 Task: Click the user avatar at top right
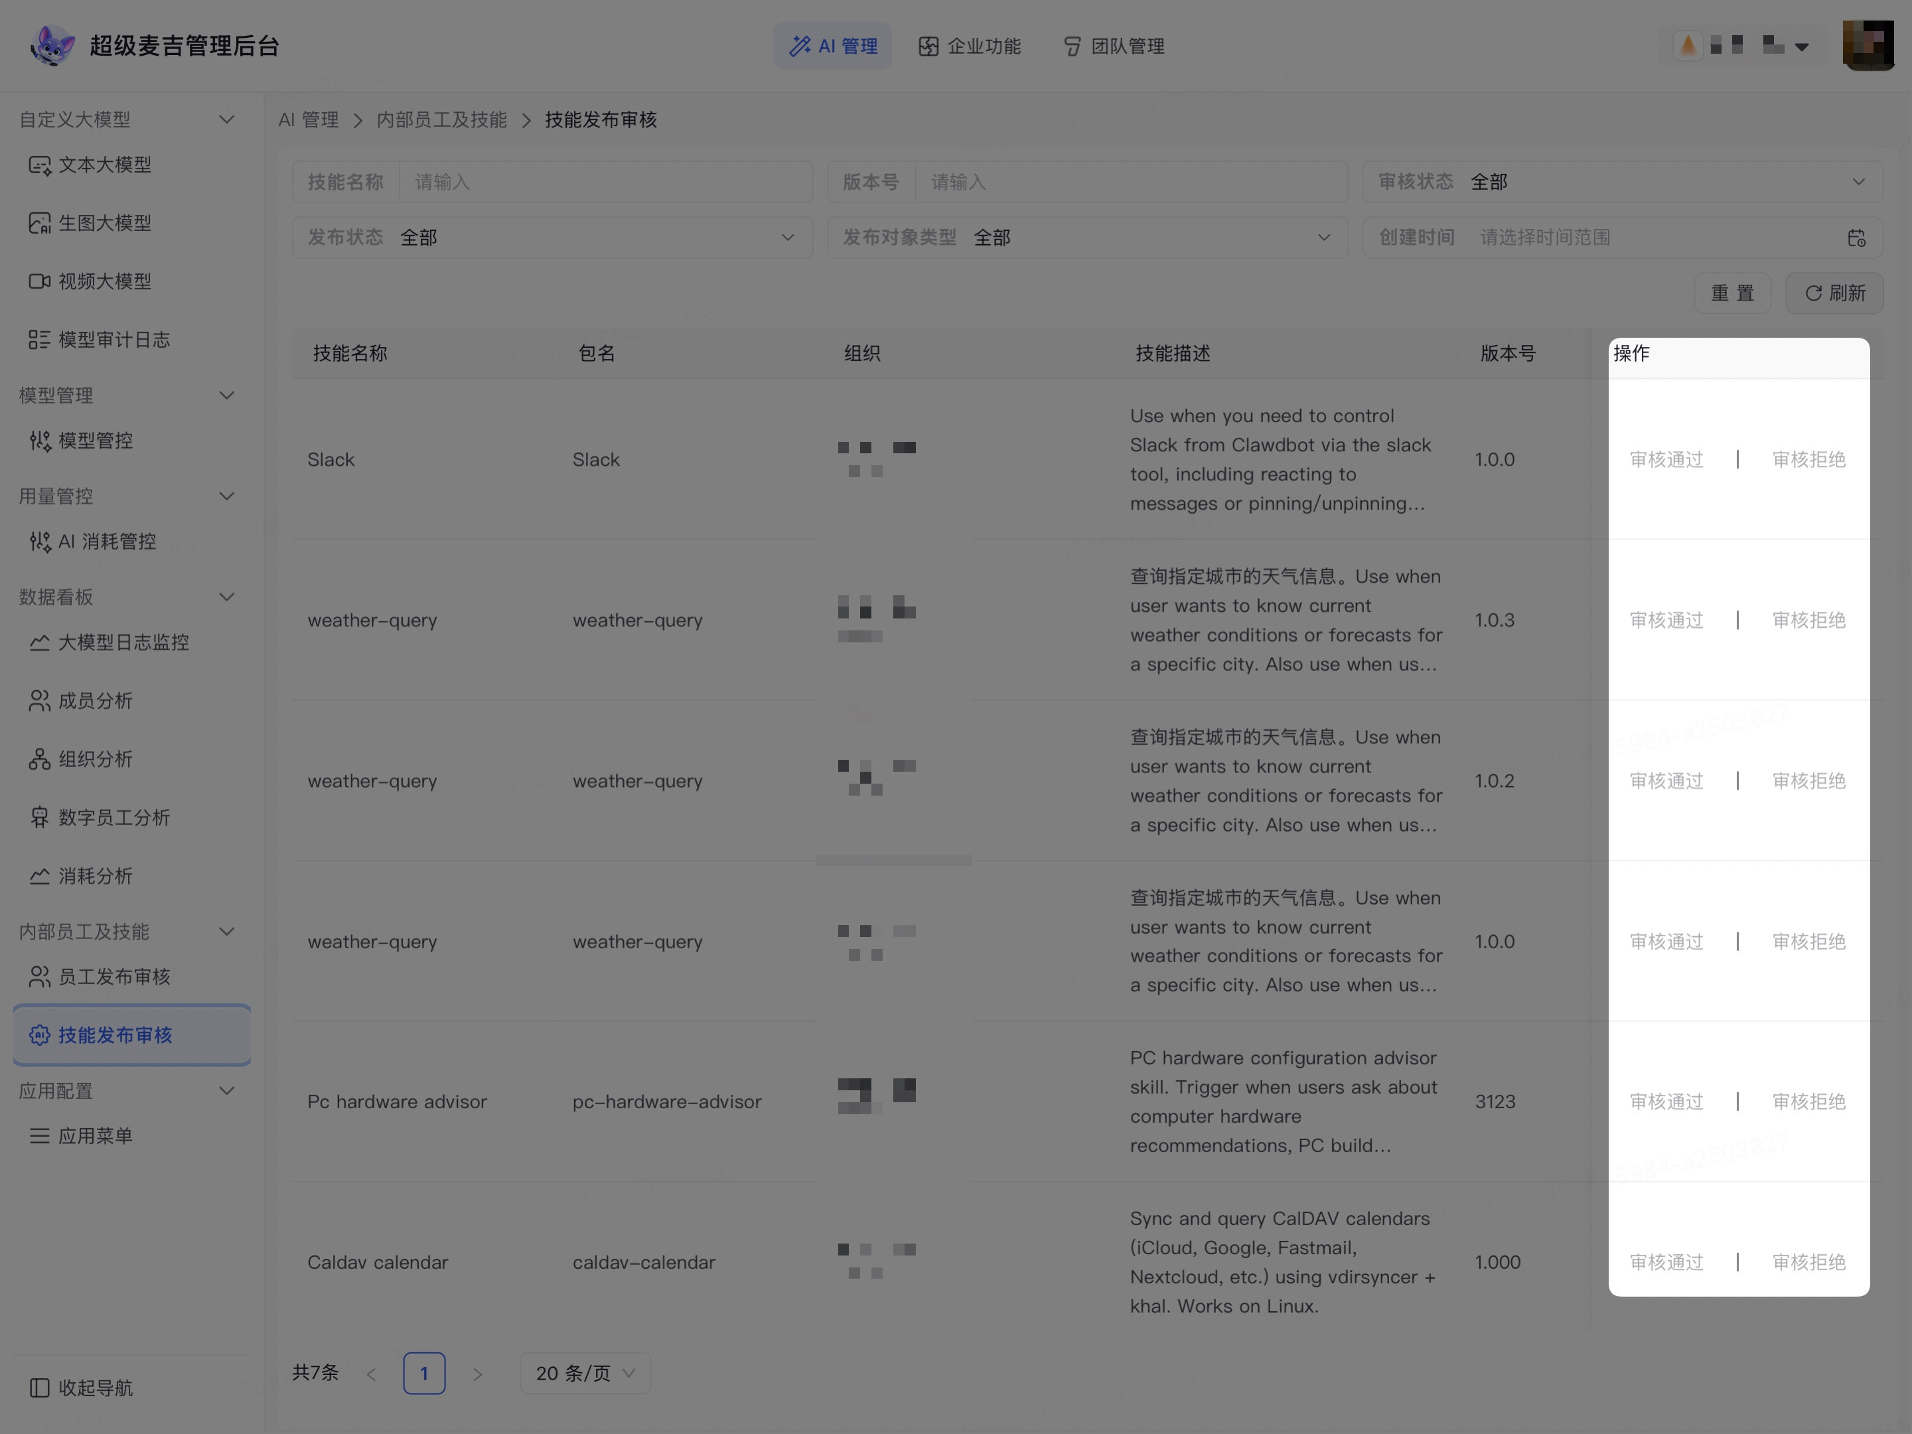1868,46
